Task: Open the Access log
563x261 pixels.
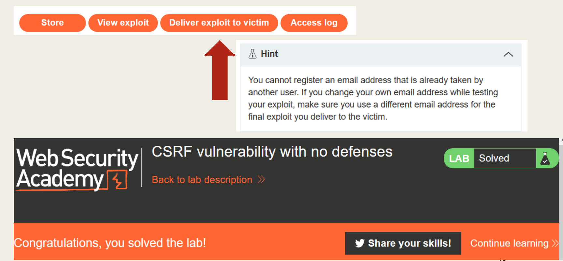Action: click(314, 23)
